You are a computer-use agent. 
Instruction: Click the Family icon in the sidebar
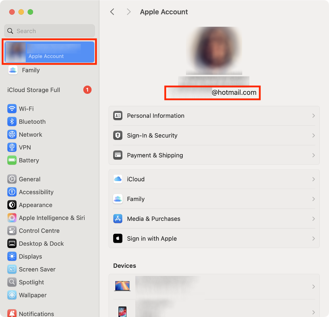pos(13,70)
